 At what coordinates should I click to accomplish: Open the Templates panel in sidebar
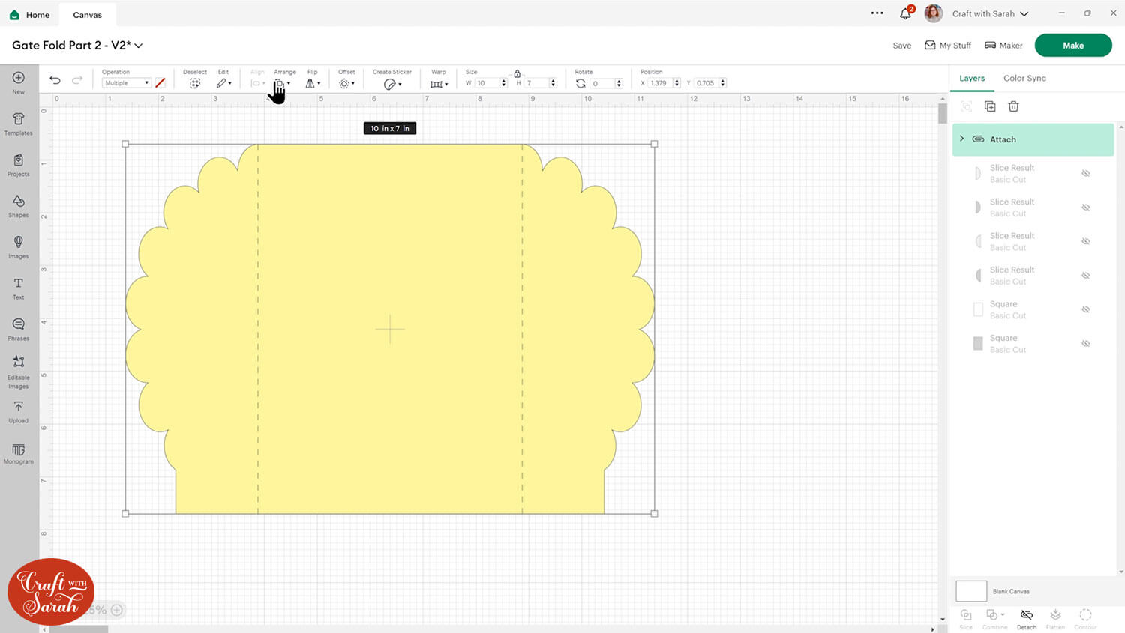point(19,123)
